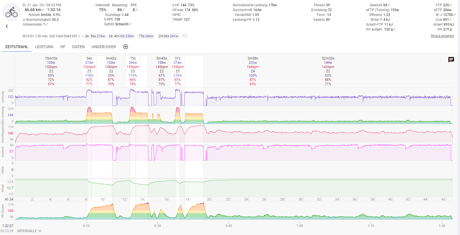460x235 pixels.
Task: Click pencil icon next to RPE 8
Action: click(x=137, y=10)
